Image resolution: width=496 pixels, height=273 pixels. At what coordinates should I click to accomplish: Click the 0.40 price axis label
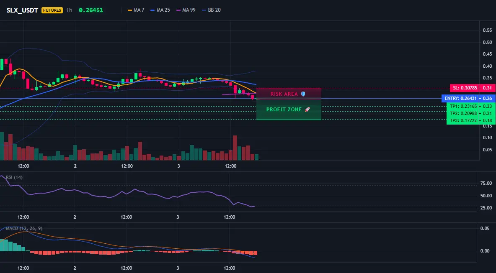(x=487, y=66)
